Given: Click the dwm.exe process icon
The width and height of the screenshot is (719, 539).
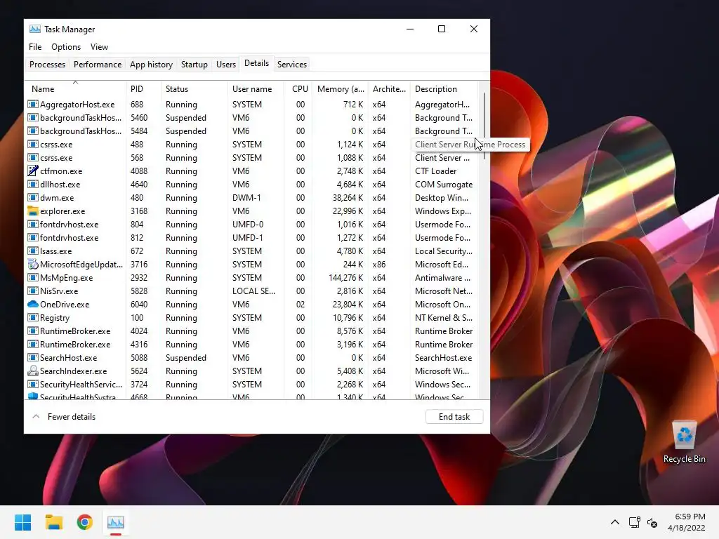Looking at the screenshot, I should pyautogui.click(x=32, y=197).
